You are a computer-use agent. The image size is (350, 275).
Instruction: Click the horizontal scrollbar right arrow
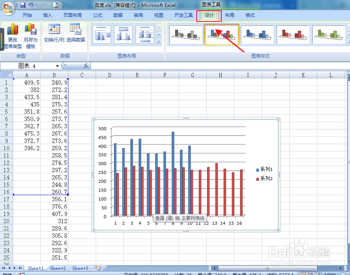pyautogui.click(x=340, y=268)
